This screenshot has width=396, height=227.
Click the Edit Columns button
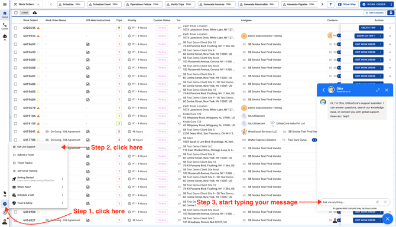[x=375, y=12]
